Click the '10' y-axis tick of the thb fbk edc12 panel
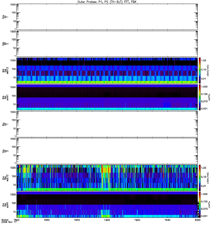This screenshot has height=228, width=214. click(x=15, y=78)
